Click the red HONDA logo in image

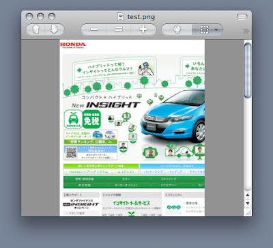pos(73,45)
